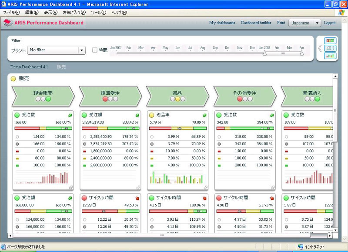This screenshot has width=348, height=252.
Task: Click left handle of time range slider
Action: point(264,53)
